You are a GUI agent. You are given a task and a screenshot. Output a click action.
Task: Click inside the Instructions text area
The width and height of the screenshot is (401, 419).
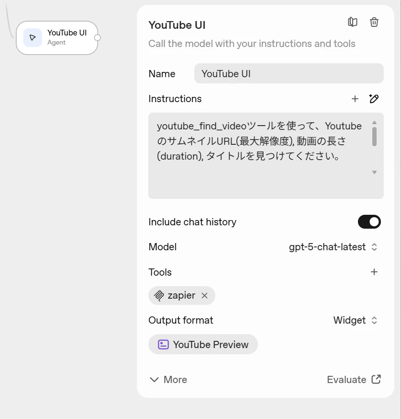click(266, 156)
